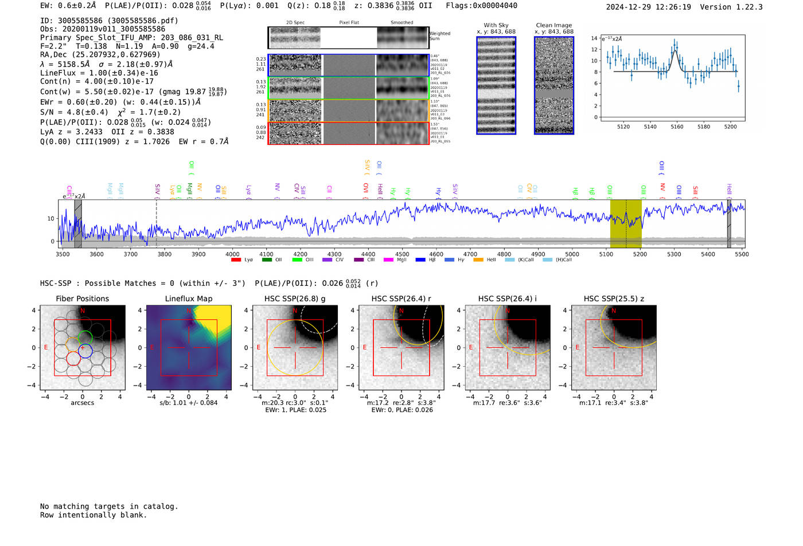
Task: Select the blue-bordered 2D spectrum row
Action: click(x=349, y=65)
